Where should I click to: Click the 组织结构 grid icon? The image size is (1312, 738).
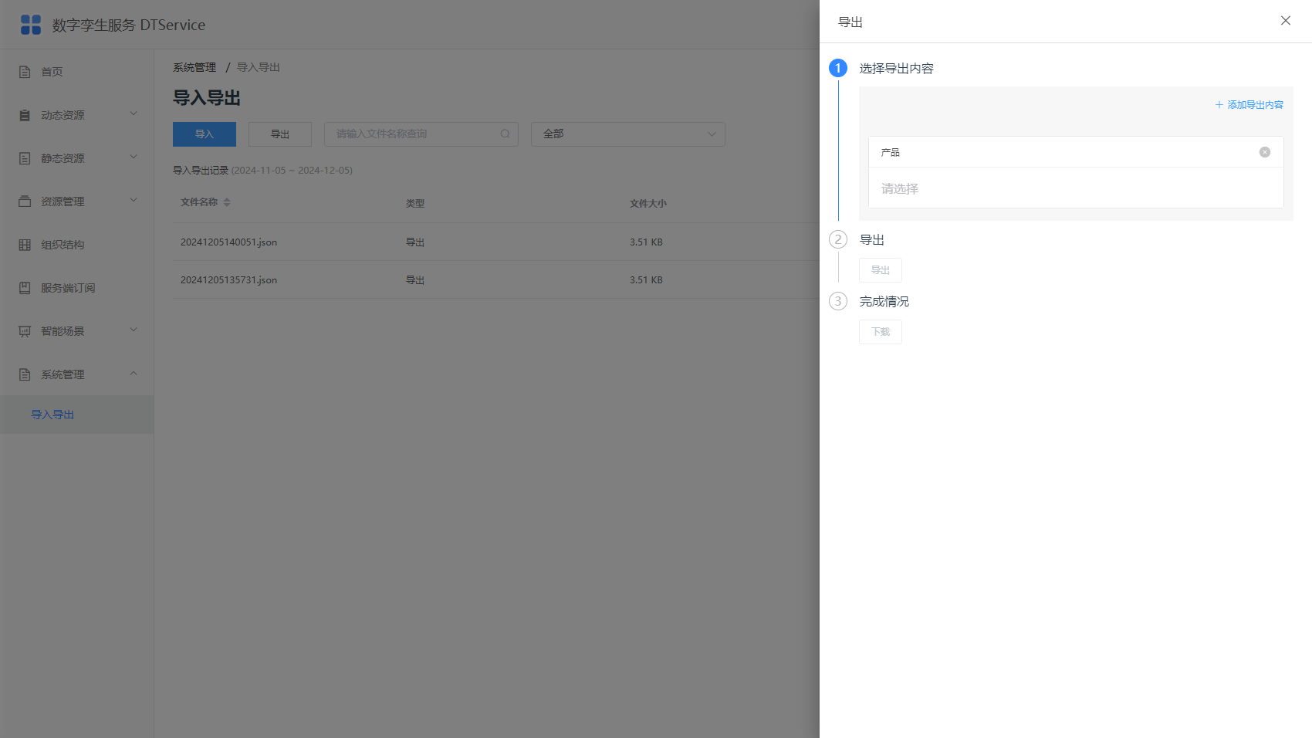tap(25, 245)
